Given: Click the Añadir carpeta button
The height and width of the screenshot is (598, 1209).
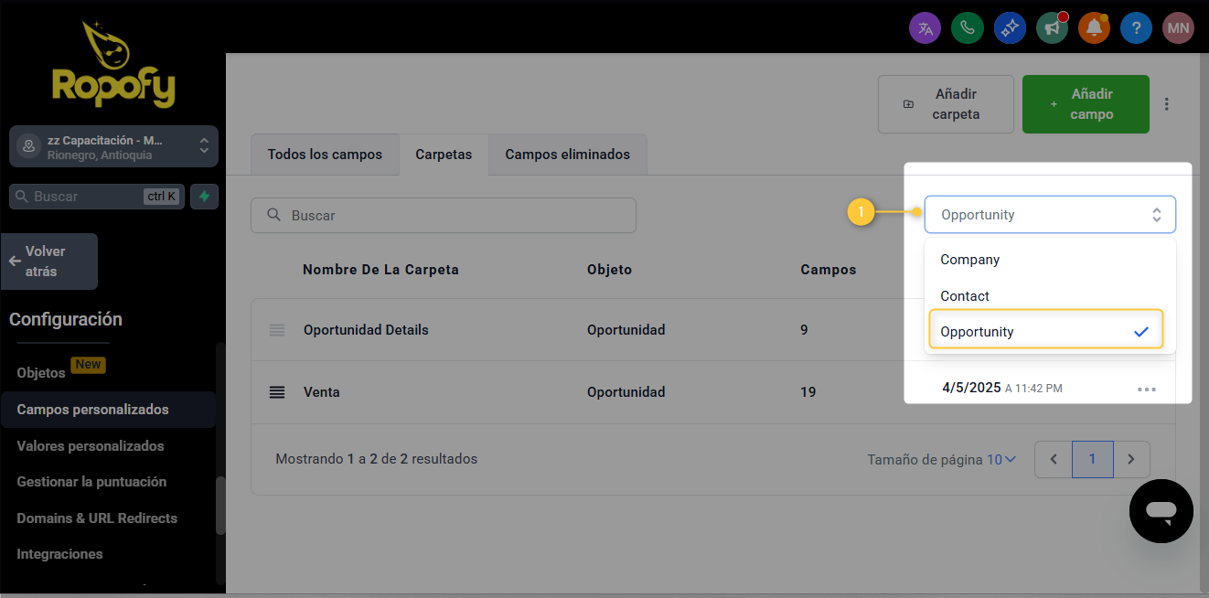Looking at the screenshot, I should pyautogui.click(x=946, y=104).
